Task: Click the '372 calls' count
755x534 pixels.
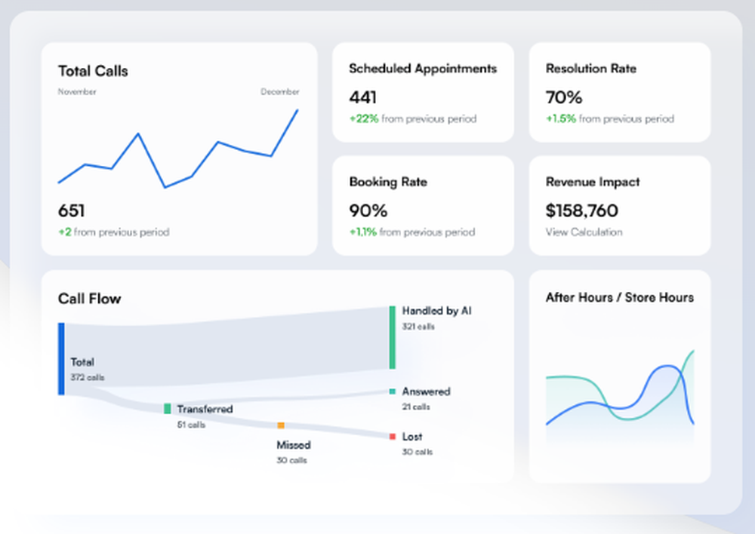Action: click(x=87, y=377)
